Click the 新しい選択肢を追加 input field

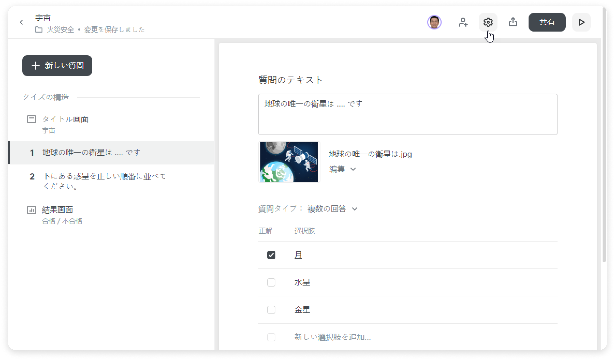pyautogui.click(x=332, y=337)
